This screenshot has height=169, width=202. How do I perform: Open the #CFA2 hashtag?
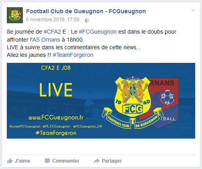pos(52,32)
